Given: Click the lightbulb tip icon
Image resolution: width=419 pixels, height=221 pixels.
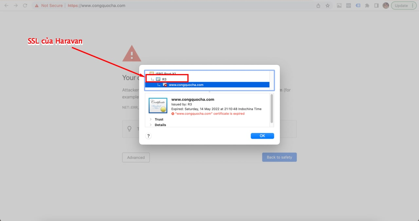Looking at the screenshot, I should coord(129,129).
